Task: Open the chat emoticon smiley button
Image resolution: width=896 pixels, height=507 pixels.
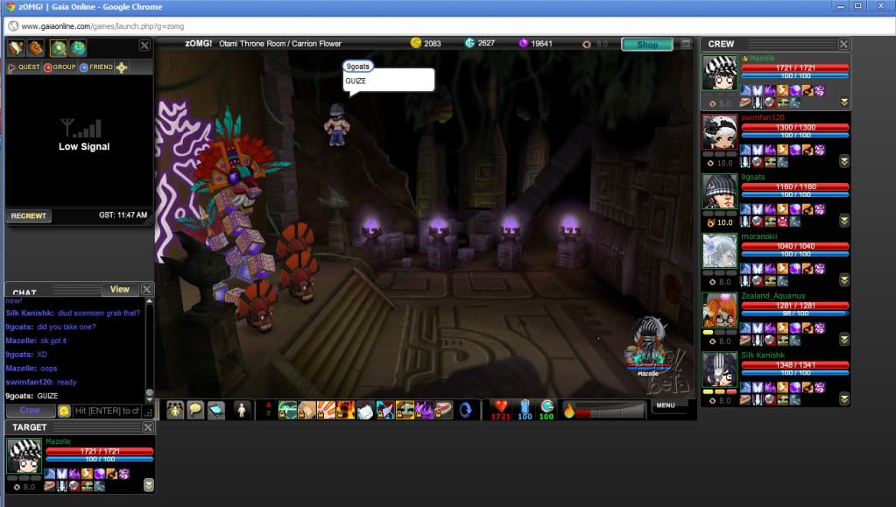Action: tap(64, 411)
